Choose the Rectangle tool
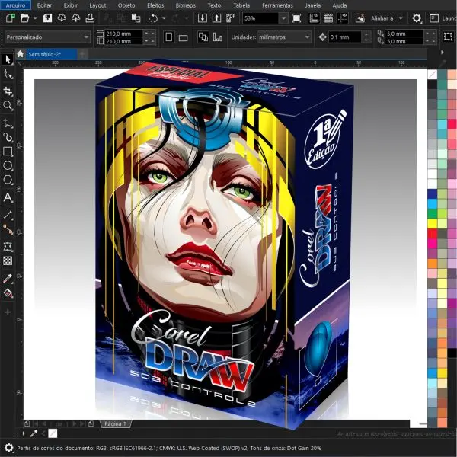 (8, 152)
